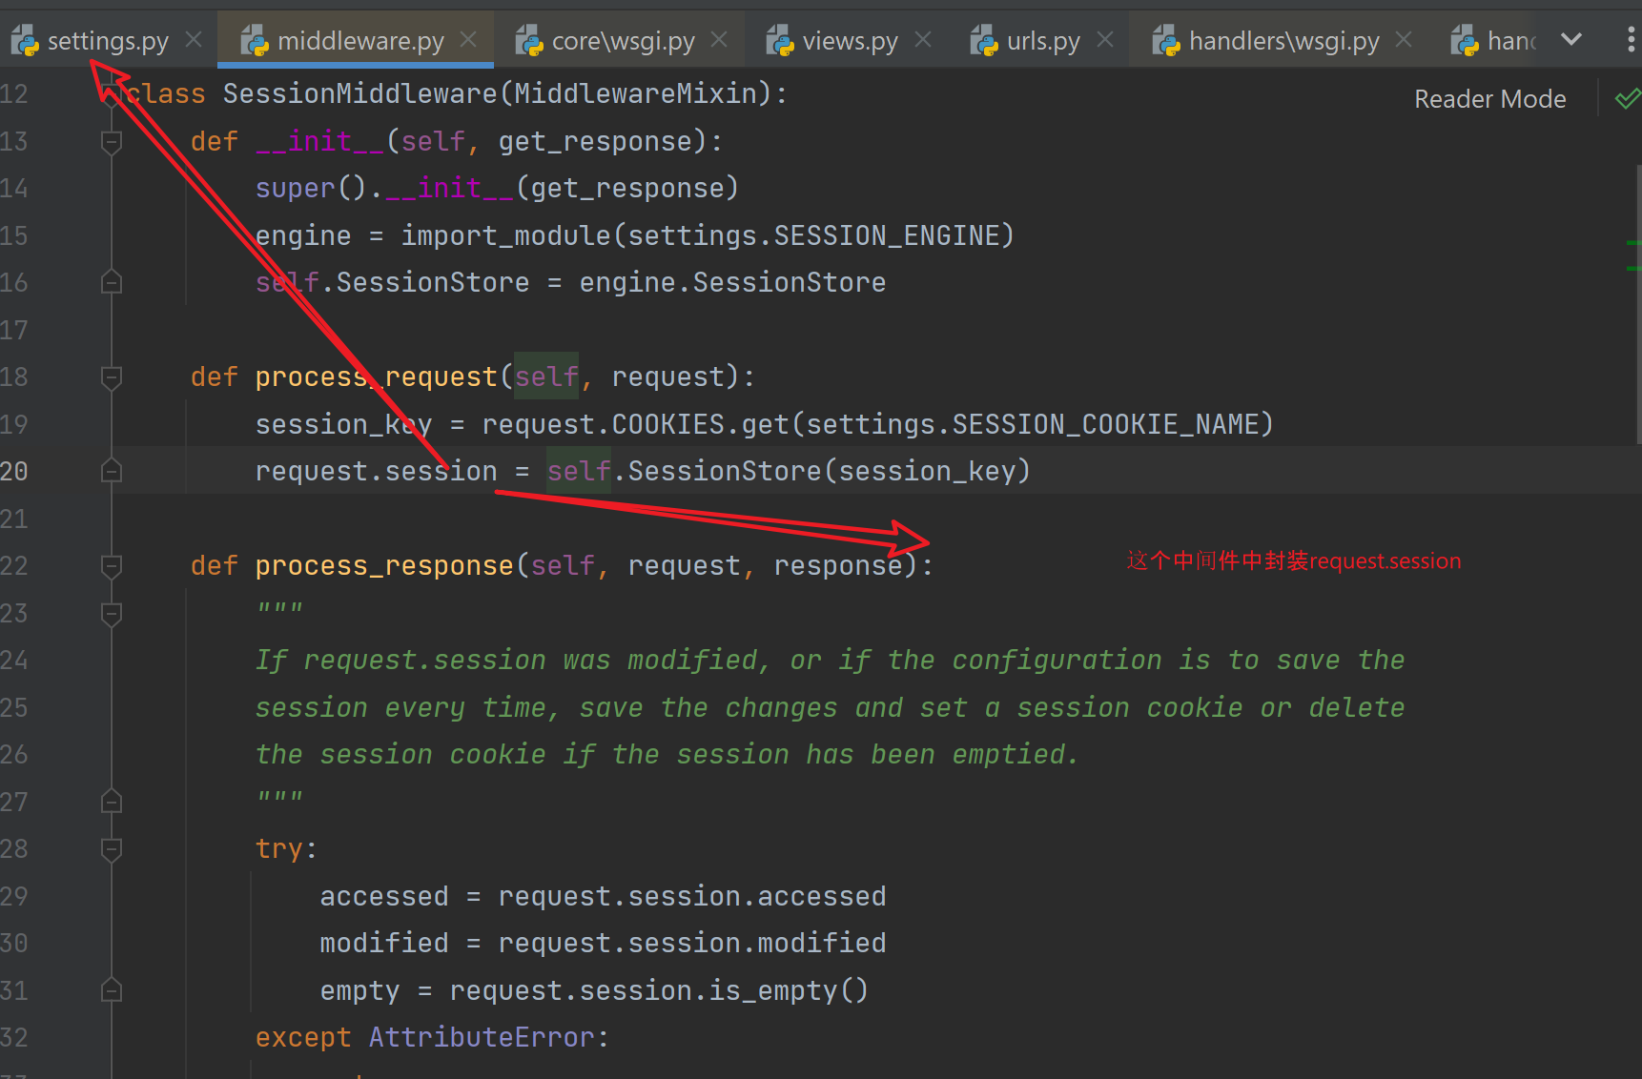The image size is (1642, 1079).
Task: Click MiddlewareMixin in the class definition
Action: click(635, 93)
